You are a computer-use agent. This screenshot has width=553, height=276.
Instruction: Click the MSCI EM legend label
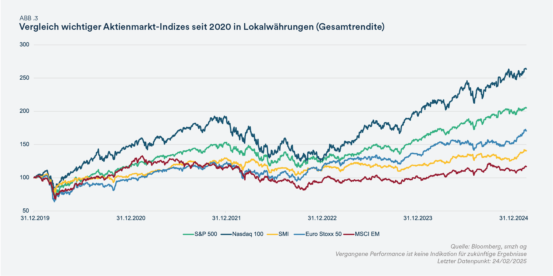pyautogui.click(x=367, y=234)
